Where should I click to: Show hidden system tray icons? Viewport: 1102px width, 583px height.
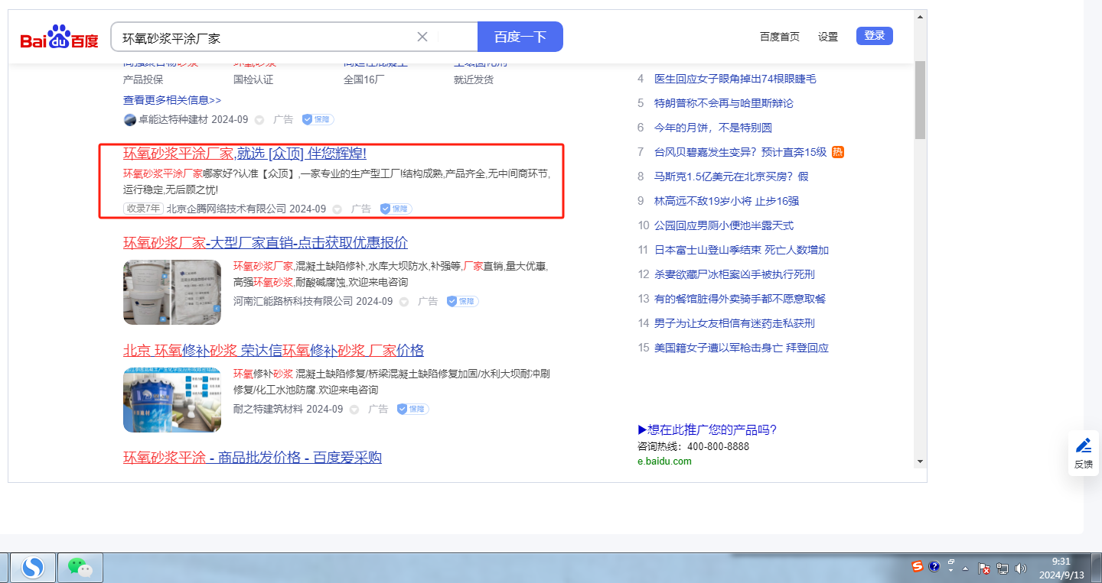coord(966,568)
